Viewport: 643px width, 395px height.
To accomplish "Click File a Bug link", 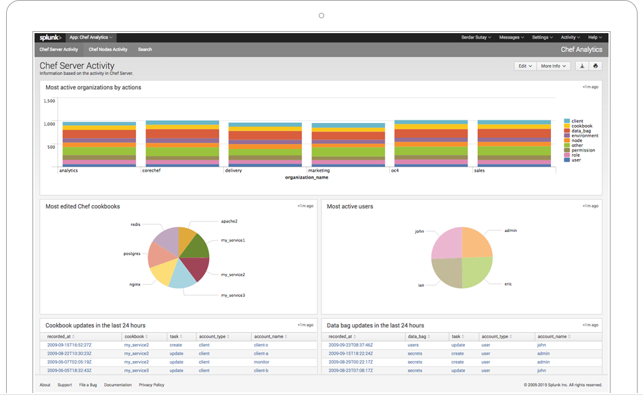I will 88,385.
